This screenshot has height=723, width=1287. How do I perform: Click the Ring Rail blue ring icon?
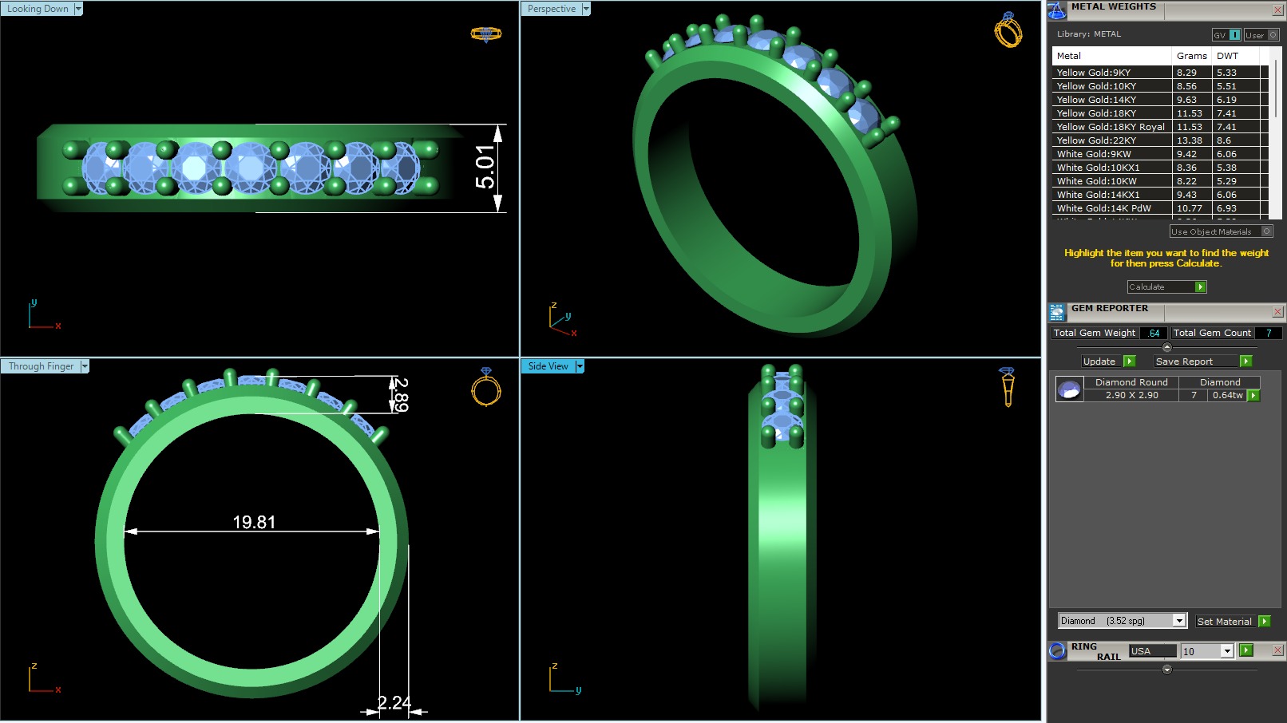1057,651
